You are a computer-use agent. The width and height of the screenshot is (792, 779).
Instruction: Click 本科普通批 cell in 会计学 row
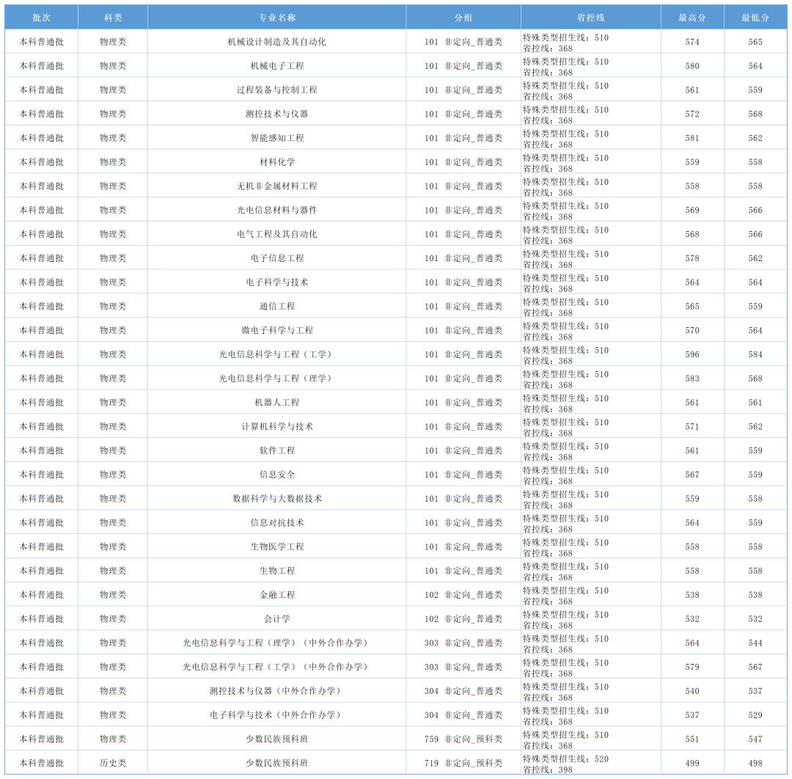pyautogui.click(x=41, y=618)
